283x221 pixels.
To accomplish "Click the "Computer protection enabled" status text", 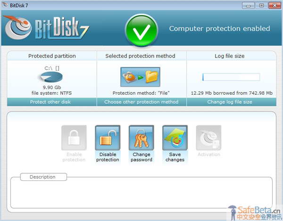I will click(219, 29).
